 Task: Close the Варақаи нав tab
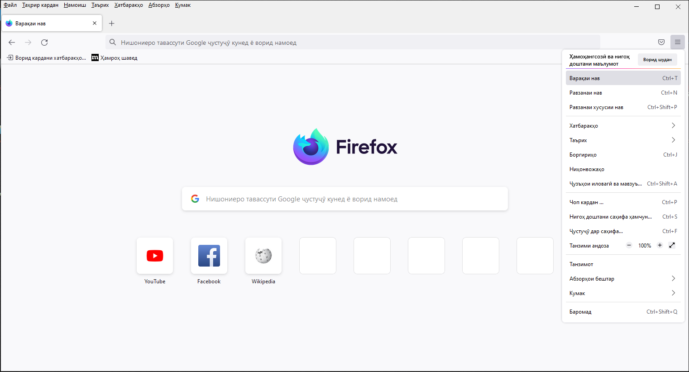click(x=95, y=23)
